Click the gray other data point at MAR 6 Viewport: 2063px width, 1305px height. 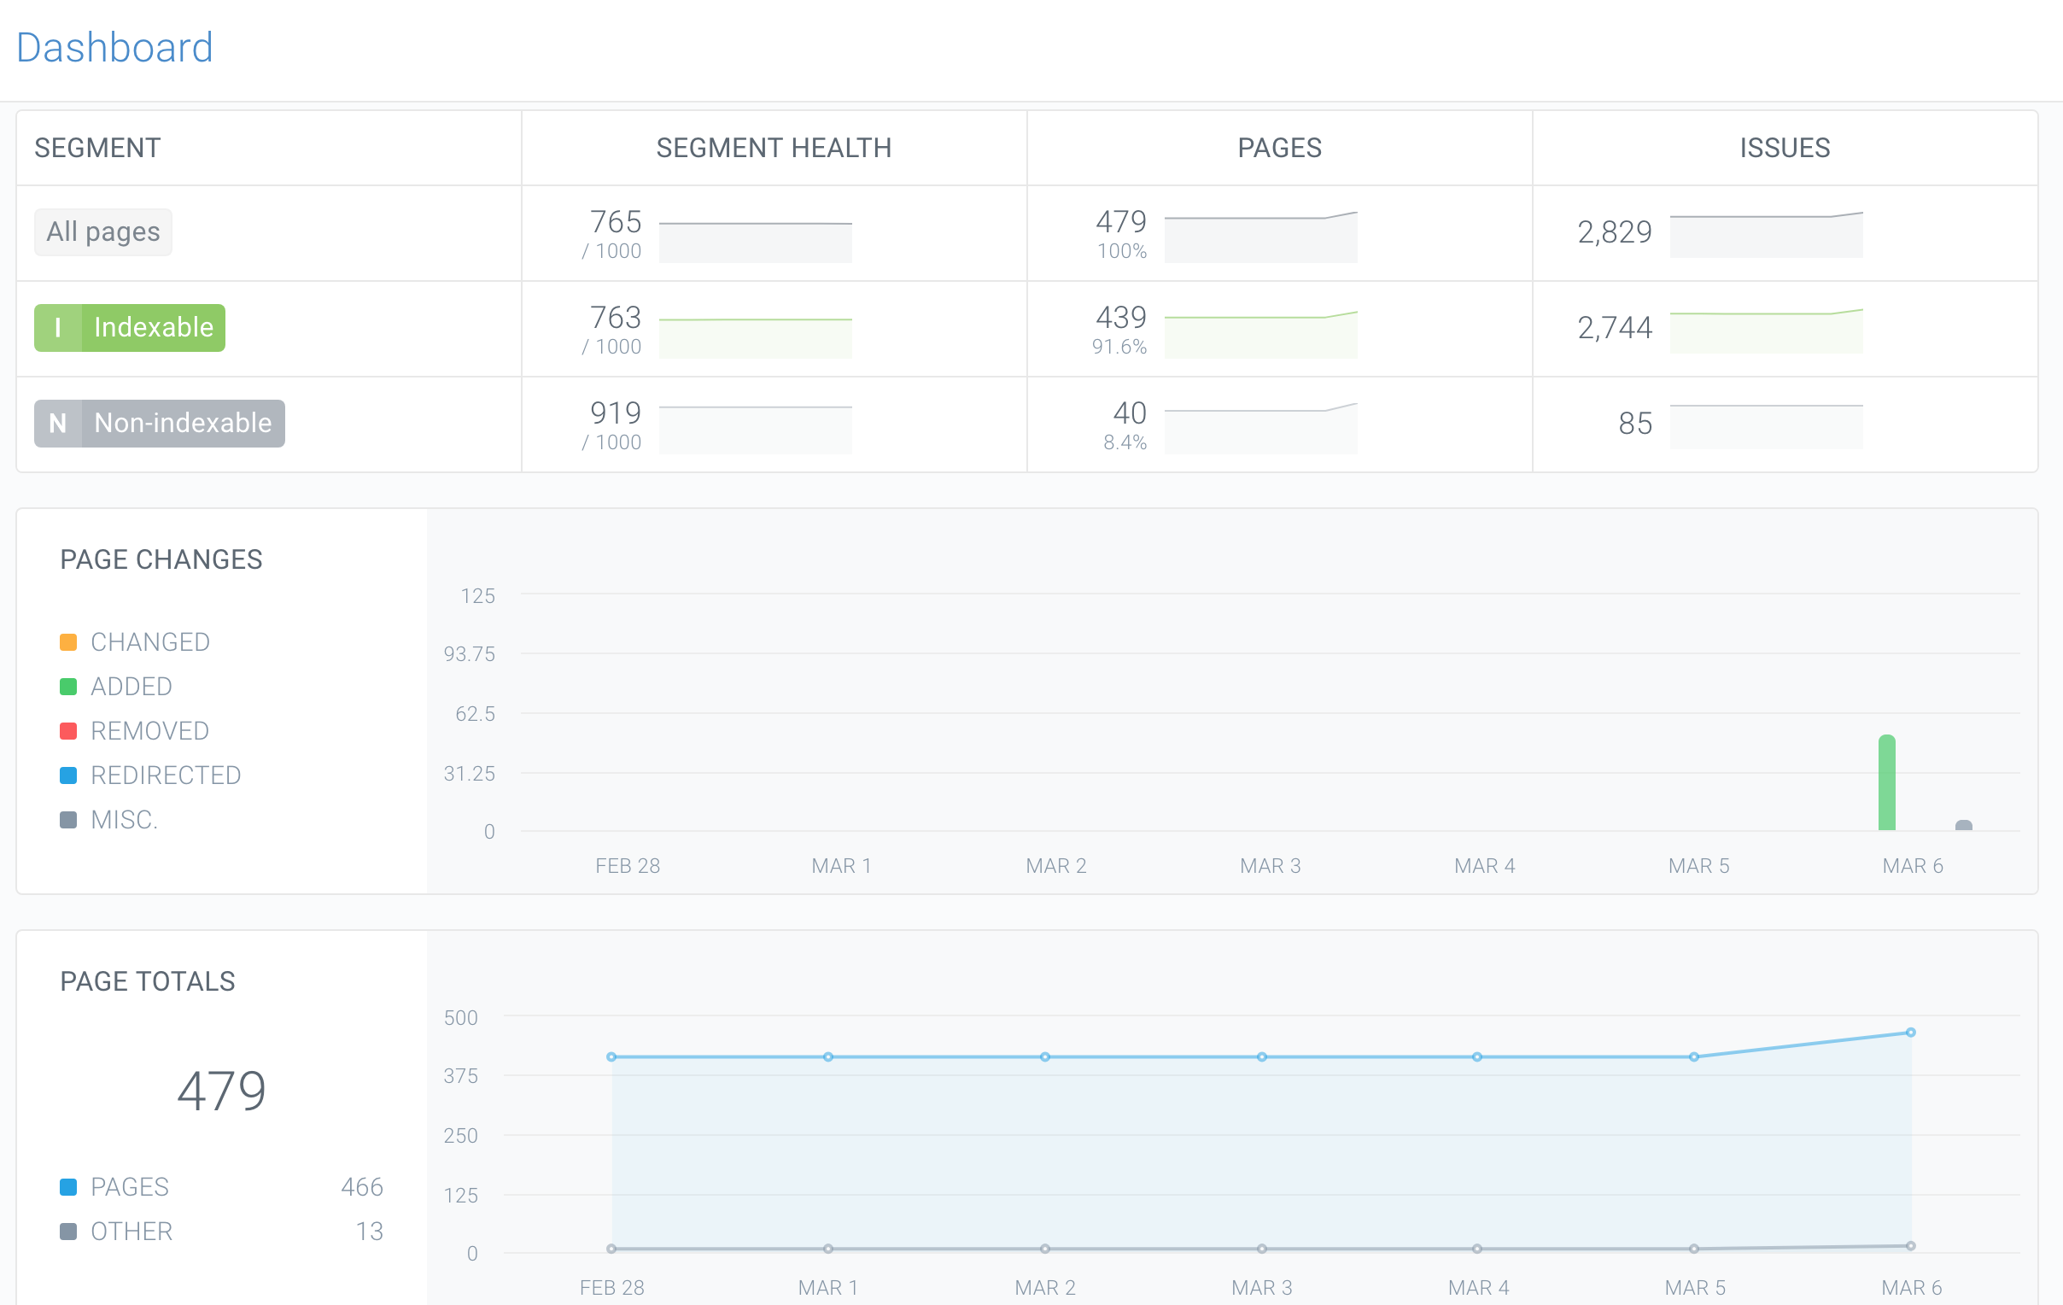click(1910, 1247)
